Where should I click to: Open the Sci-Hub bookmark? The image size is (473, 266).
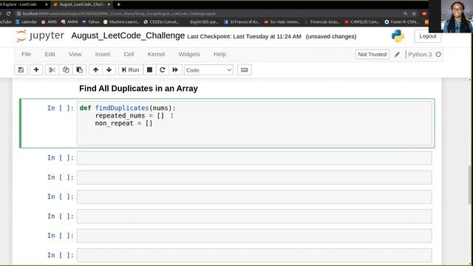pos(282,21)
